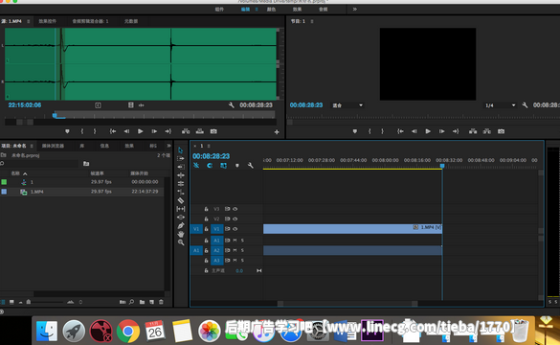Click Lift button in Program monitor

(473, 131)
